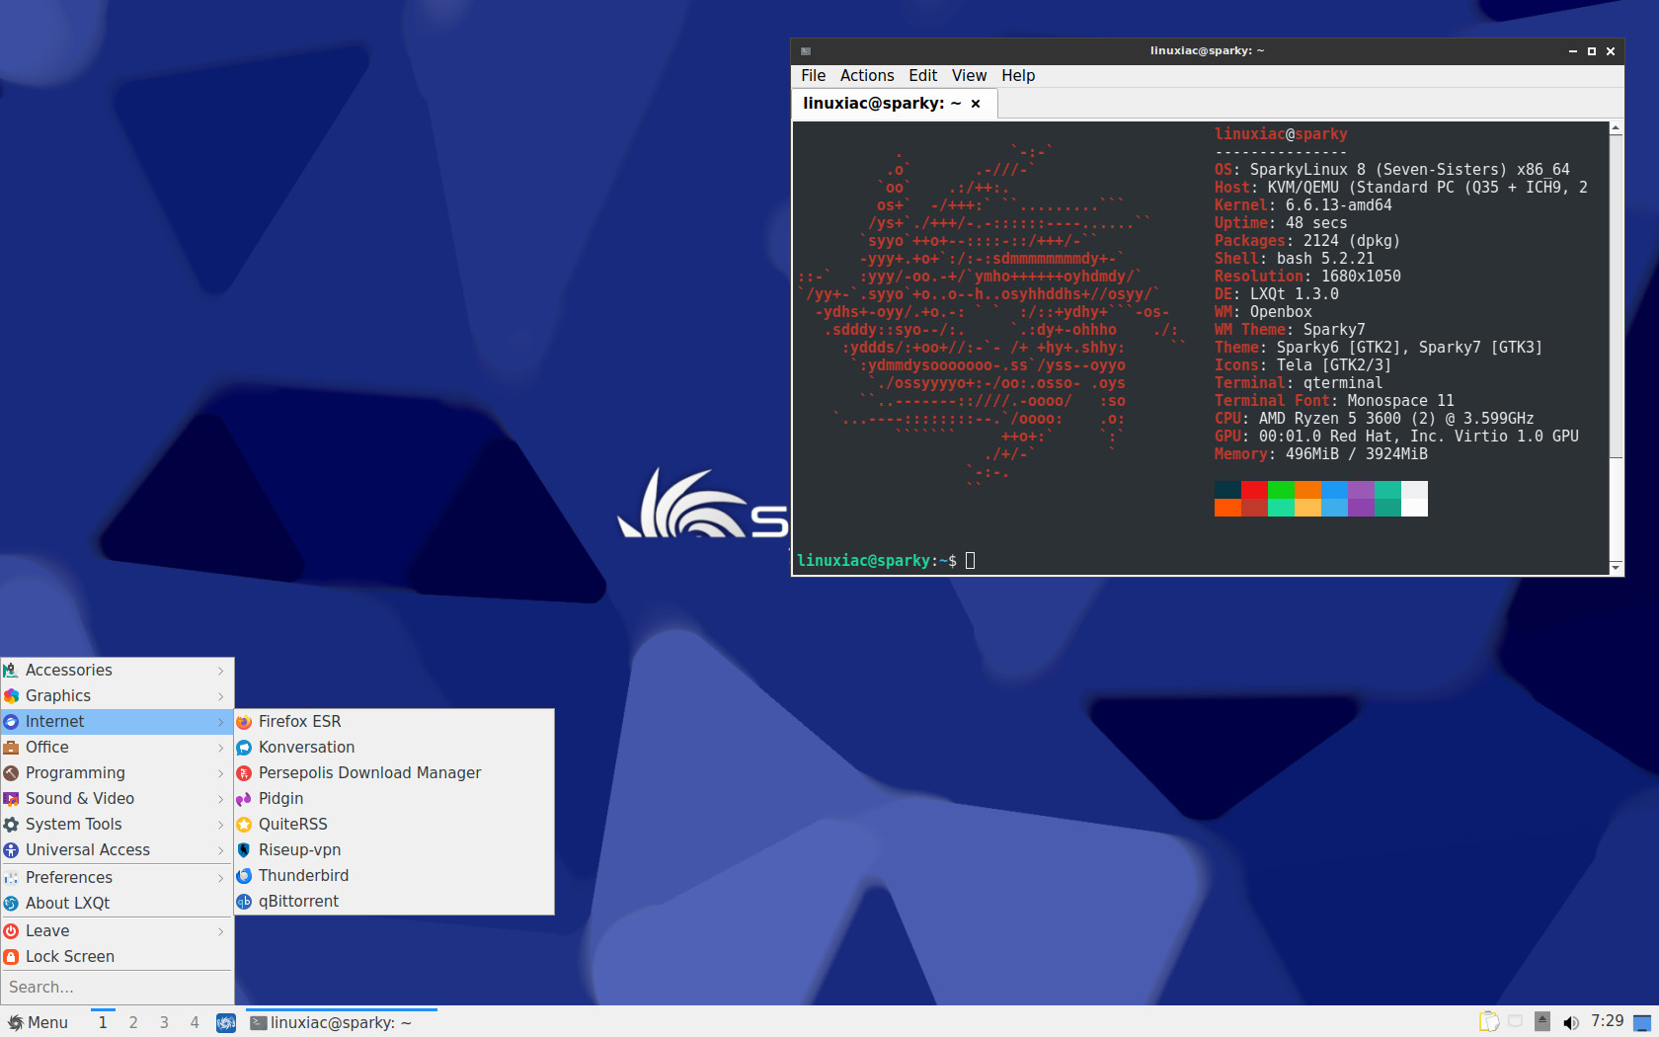Click the Pidgin messenger icon
Viewport: 1659px width, 1037px height.
click(x=244, y=799)
